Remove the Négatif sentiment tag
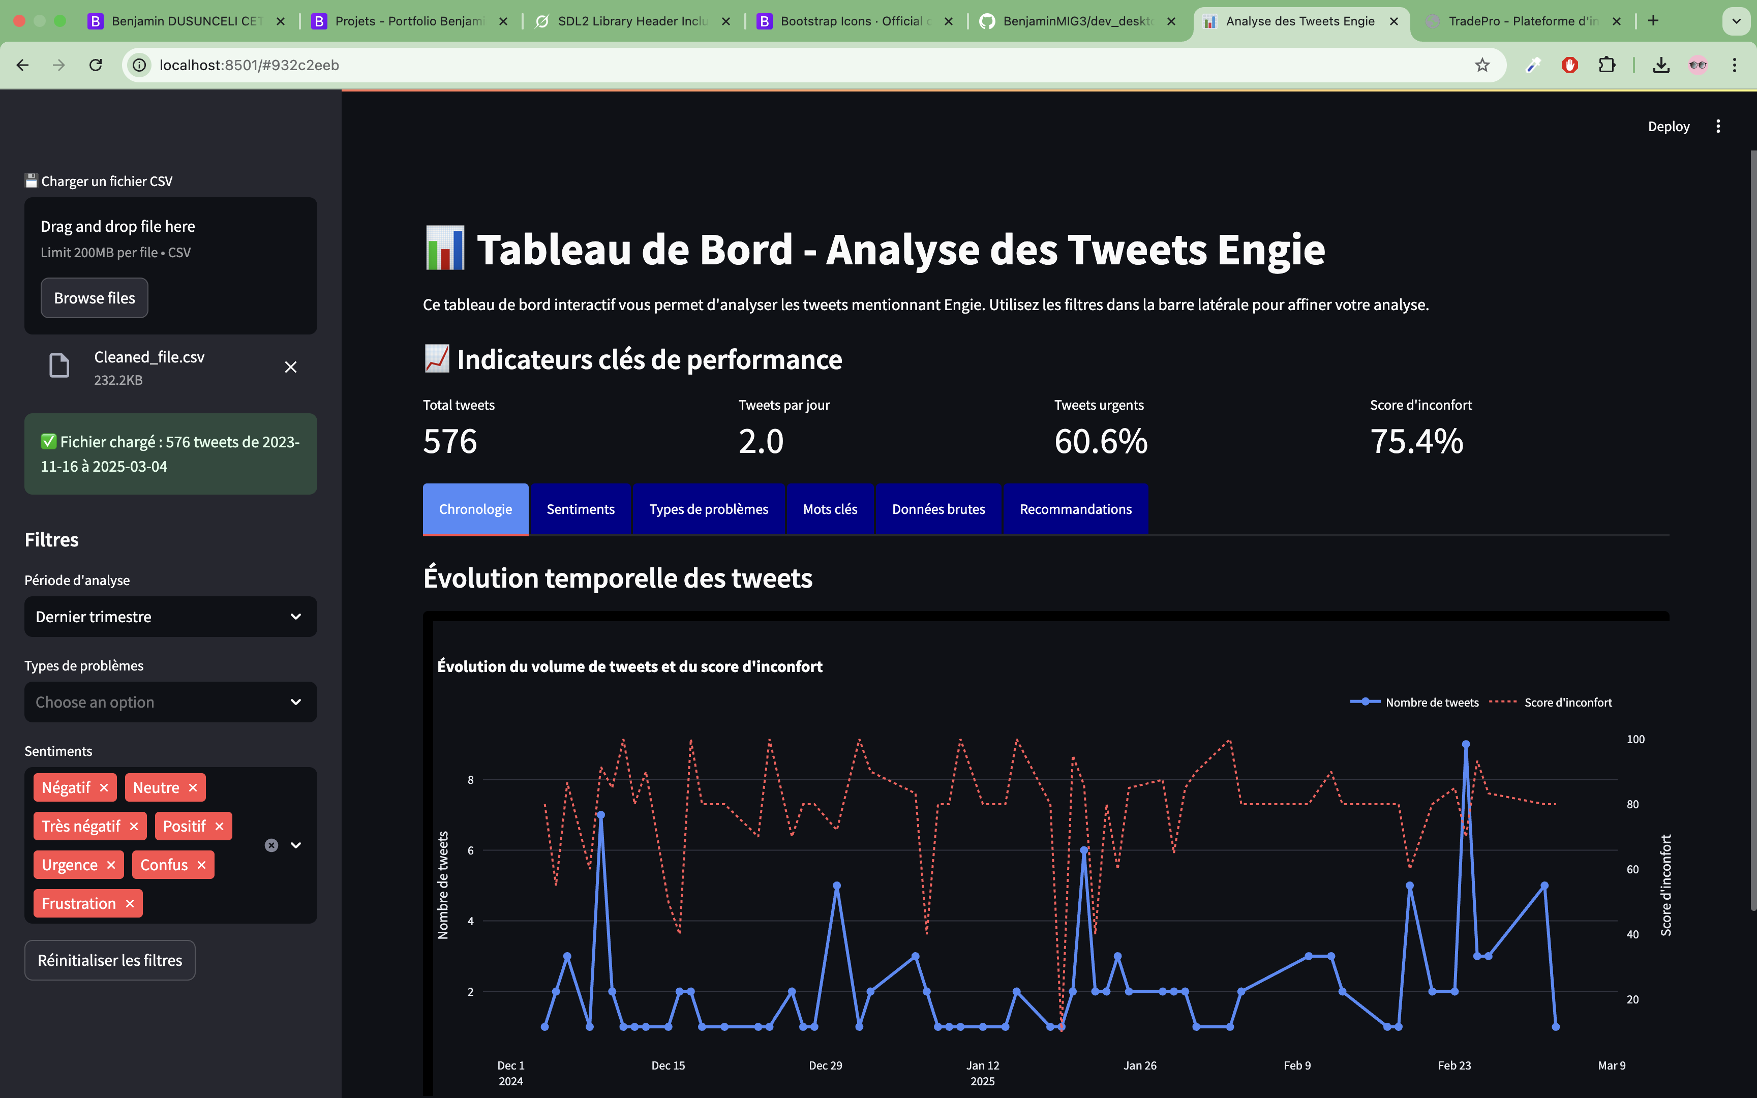Viewport: 1757px width, 1098px height. pos(104,788)
